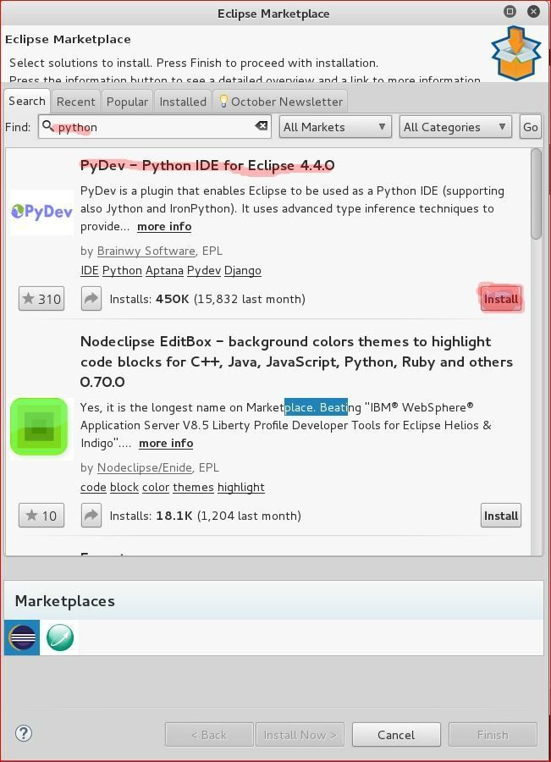Click the Aptana tag link
The height and width of the screenshot is (762, 551).
(164, 270)
